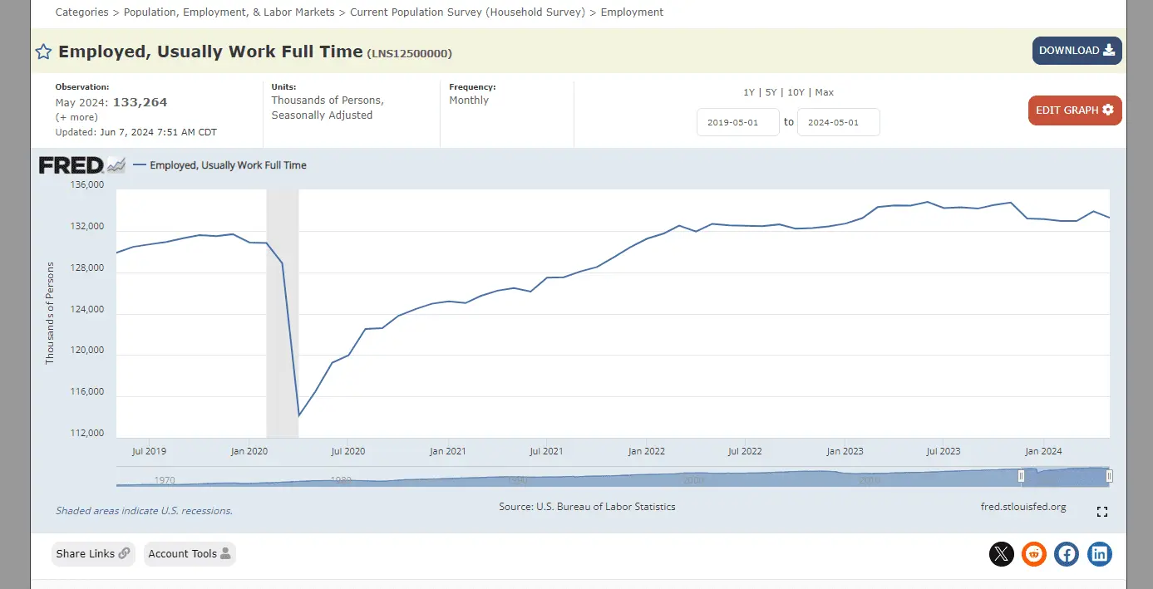The height and width of the screenshot is (589, 1153).
Task: Click the start date field 2019-05-01
Action: coord(737,122)
